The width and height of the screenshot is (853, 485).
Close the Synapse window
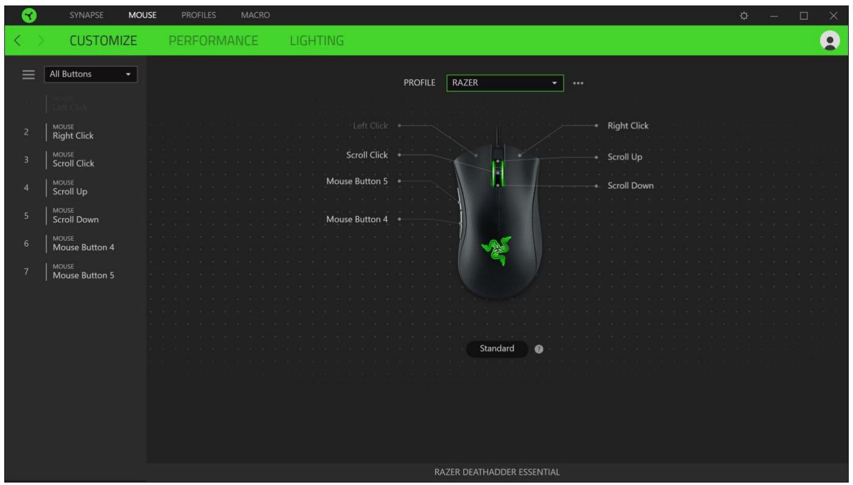coord(834,15)
